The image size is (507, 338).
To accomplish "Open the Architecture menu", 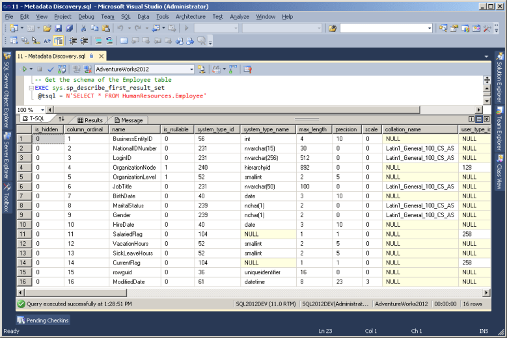I will (191, 17).
